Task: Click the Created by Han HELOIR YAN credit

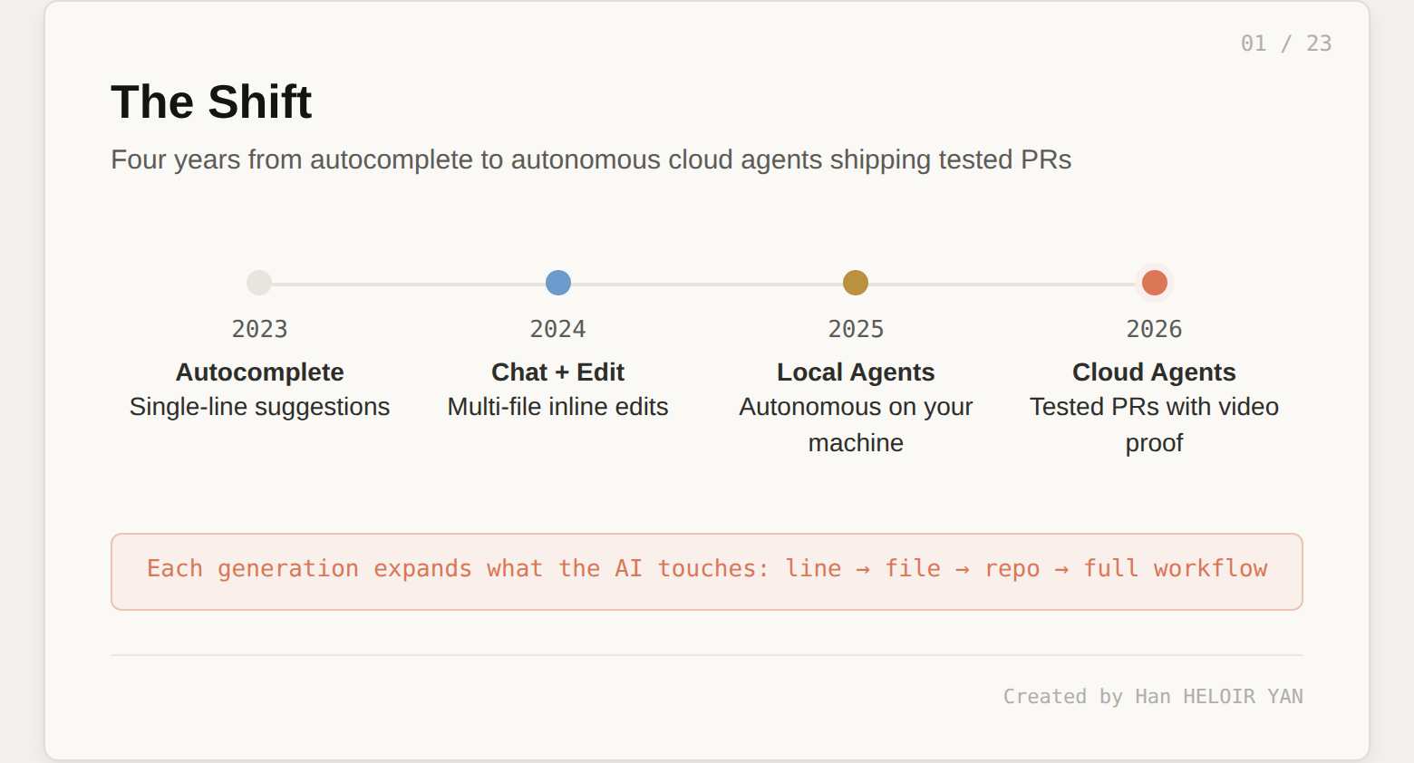Action: pos(1152,696)
